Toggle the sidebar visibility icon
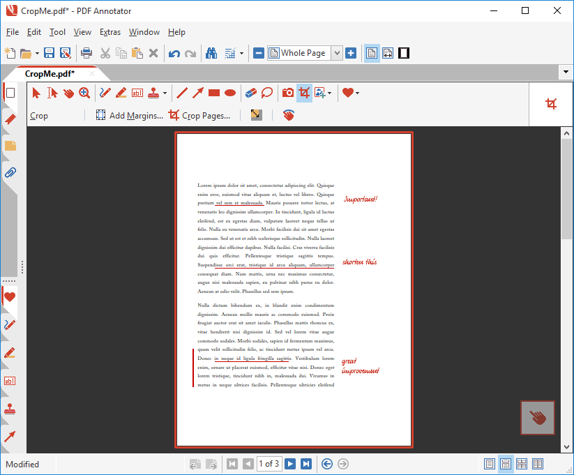This screenshot has height=475, width=574. pos(403,53)
